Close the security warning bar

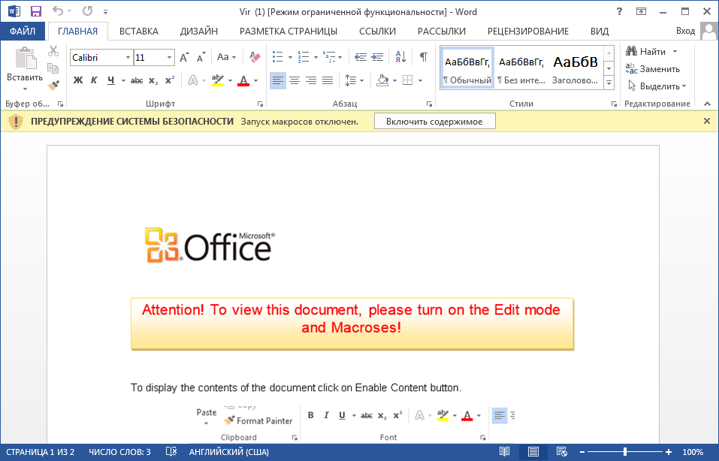coord(706,121)
